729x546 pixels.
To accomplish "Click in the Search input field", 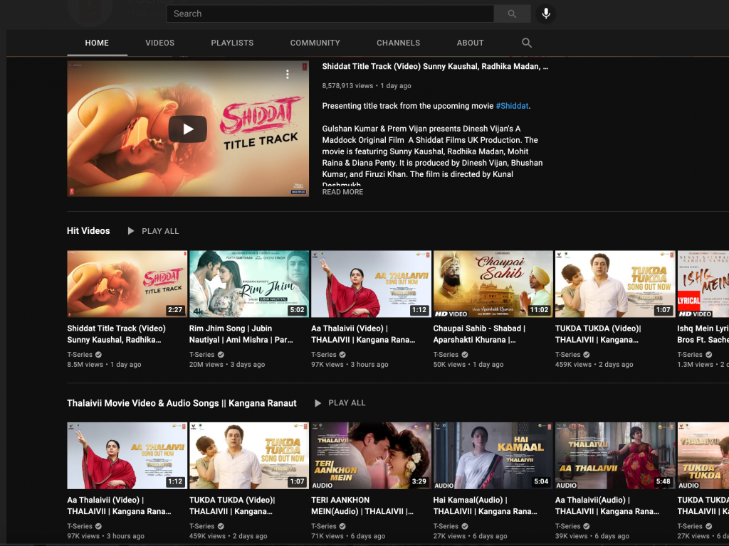I will (330, 14).
